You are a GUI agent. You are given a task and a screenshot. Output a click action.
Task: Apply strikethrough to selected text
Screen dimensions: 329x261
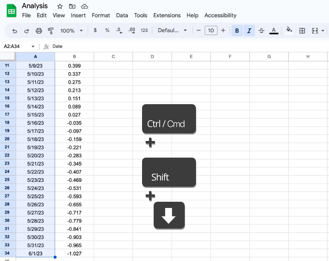261,30
